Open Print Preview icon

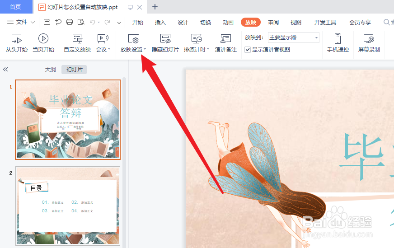coord(81,22)
